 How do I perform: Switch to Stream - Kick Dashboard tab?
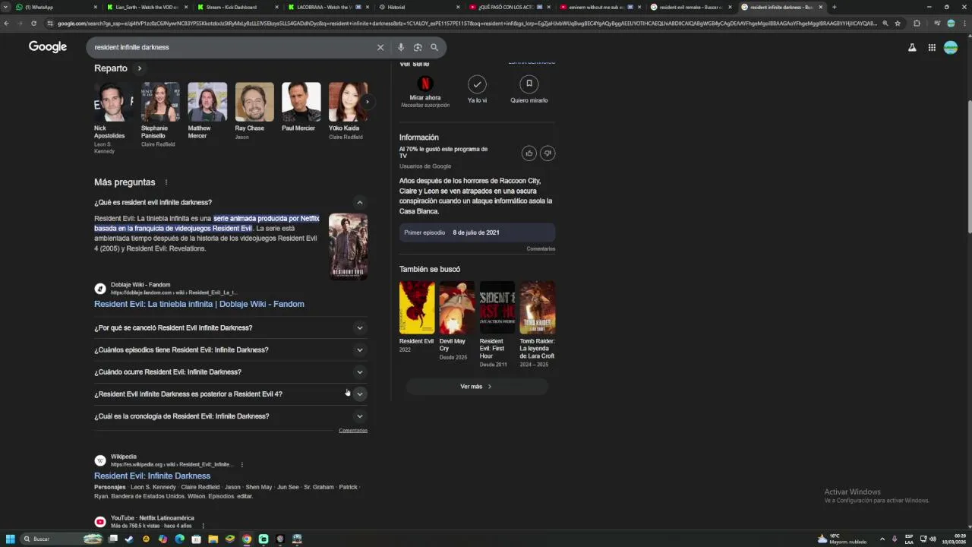coord(238,7)
